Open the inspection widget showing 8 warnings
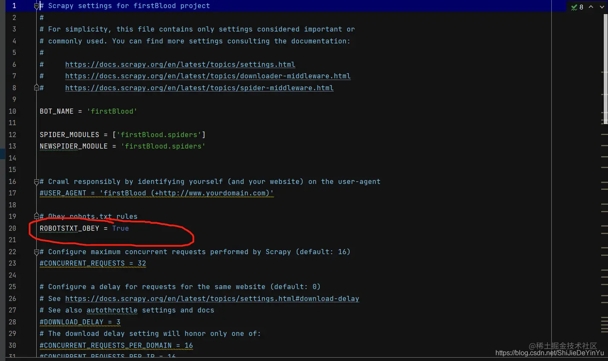 pos(577,7)
